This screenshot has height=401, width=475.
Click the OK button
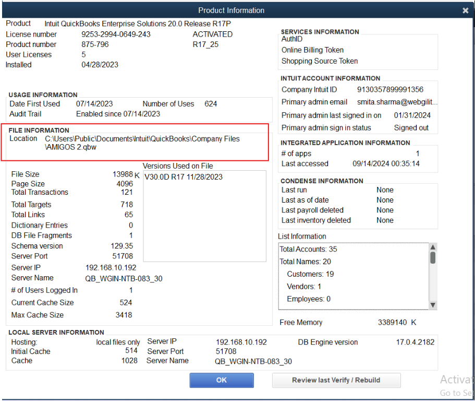point(222,380)
